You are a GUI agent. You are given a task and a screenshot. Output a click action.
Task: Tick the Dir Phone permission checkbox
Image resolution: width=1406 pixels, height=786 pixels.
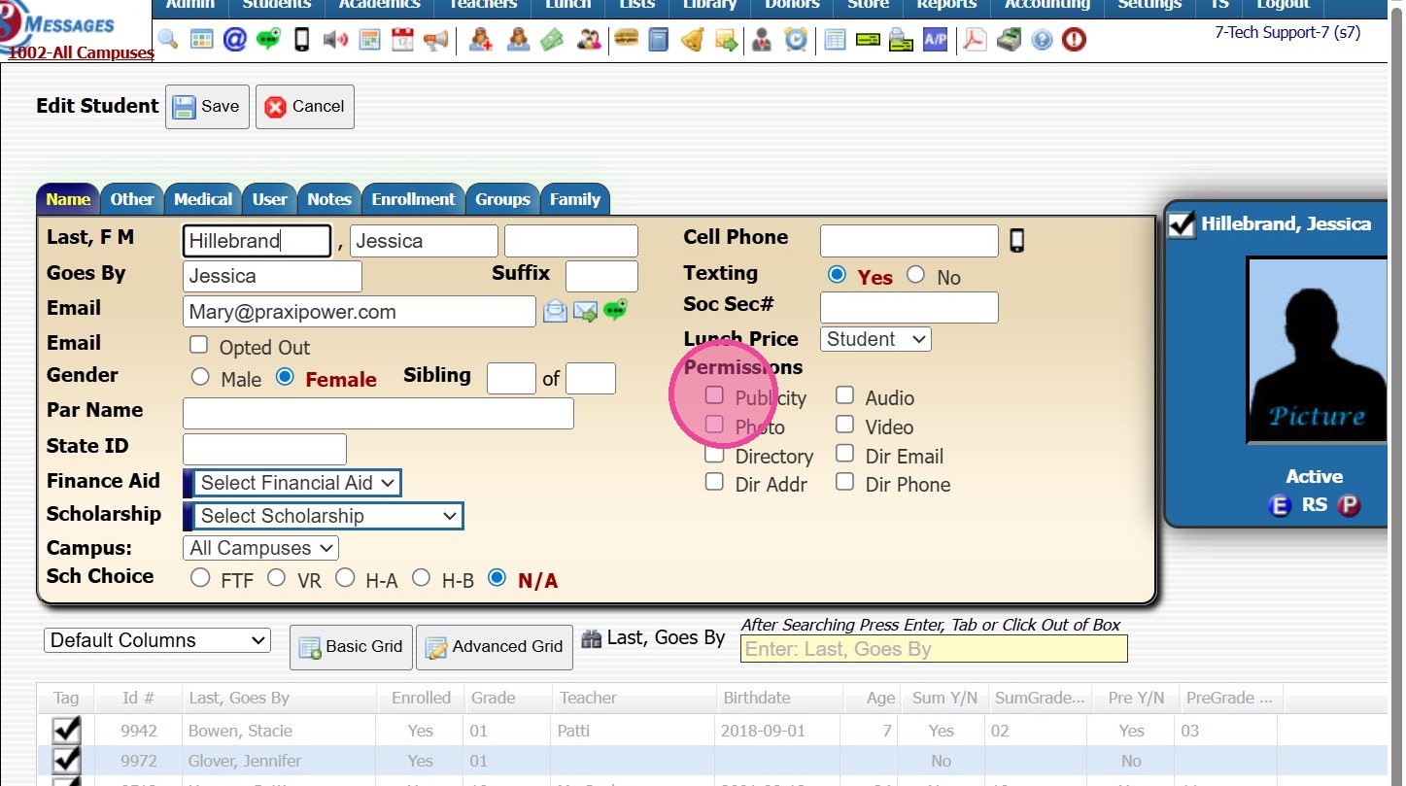[x=845, y=482]
